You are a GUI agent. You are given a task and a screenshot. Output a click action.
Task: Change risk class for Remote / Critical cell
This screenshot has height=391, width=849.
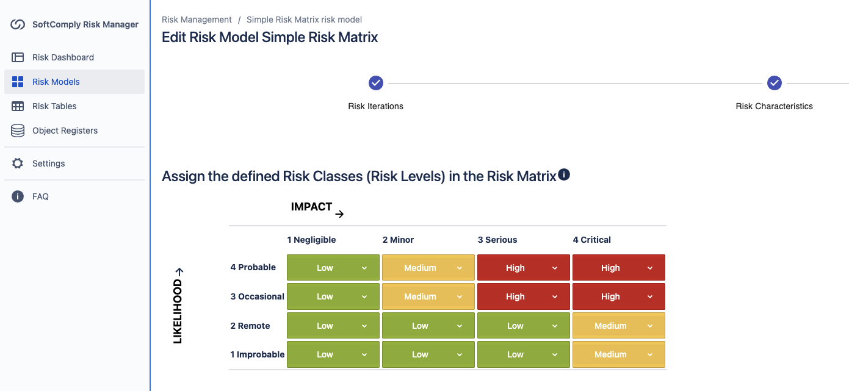pos(619,326)
